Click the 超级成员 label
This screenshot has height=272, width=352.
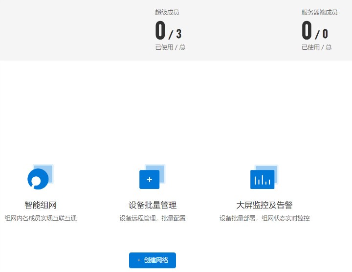pos(167,12)
